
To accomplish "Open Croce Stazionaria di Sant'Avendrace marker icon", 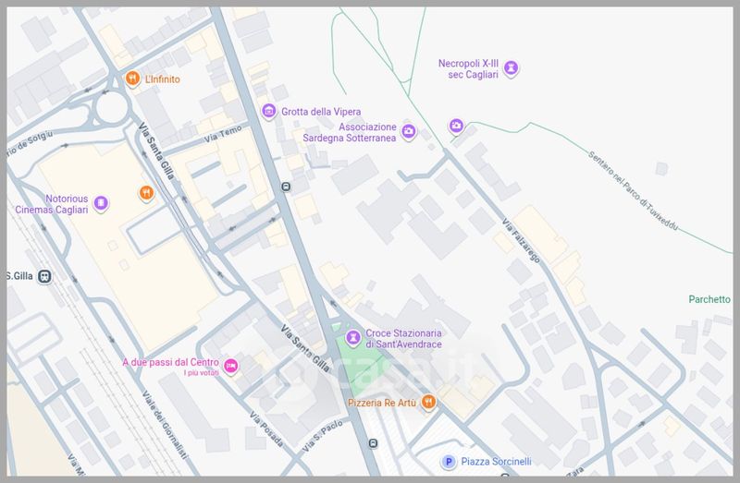I will pos(352,338).
